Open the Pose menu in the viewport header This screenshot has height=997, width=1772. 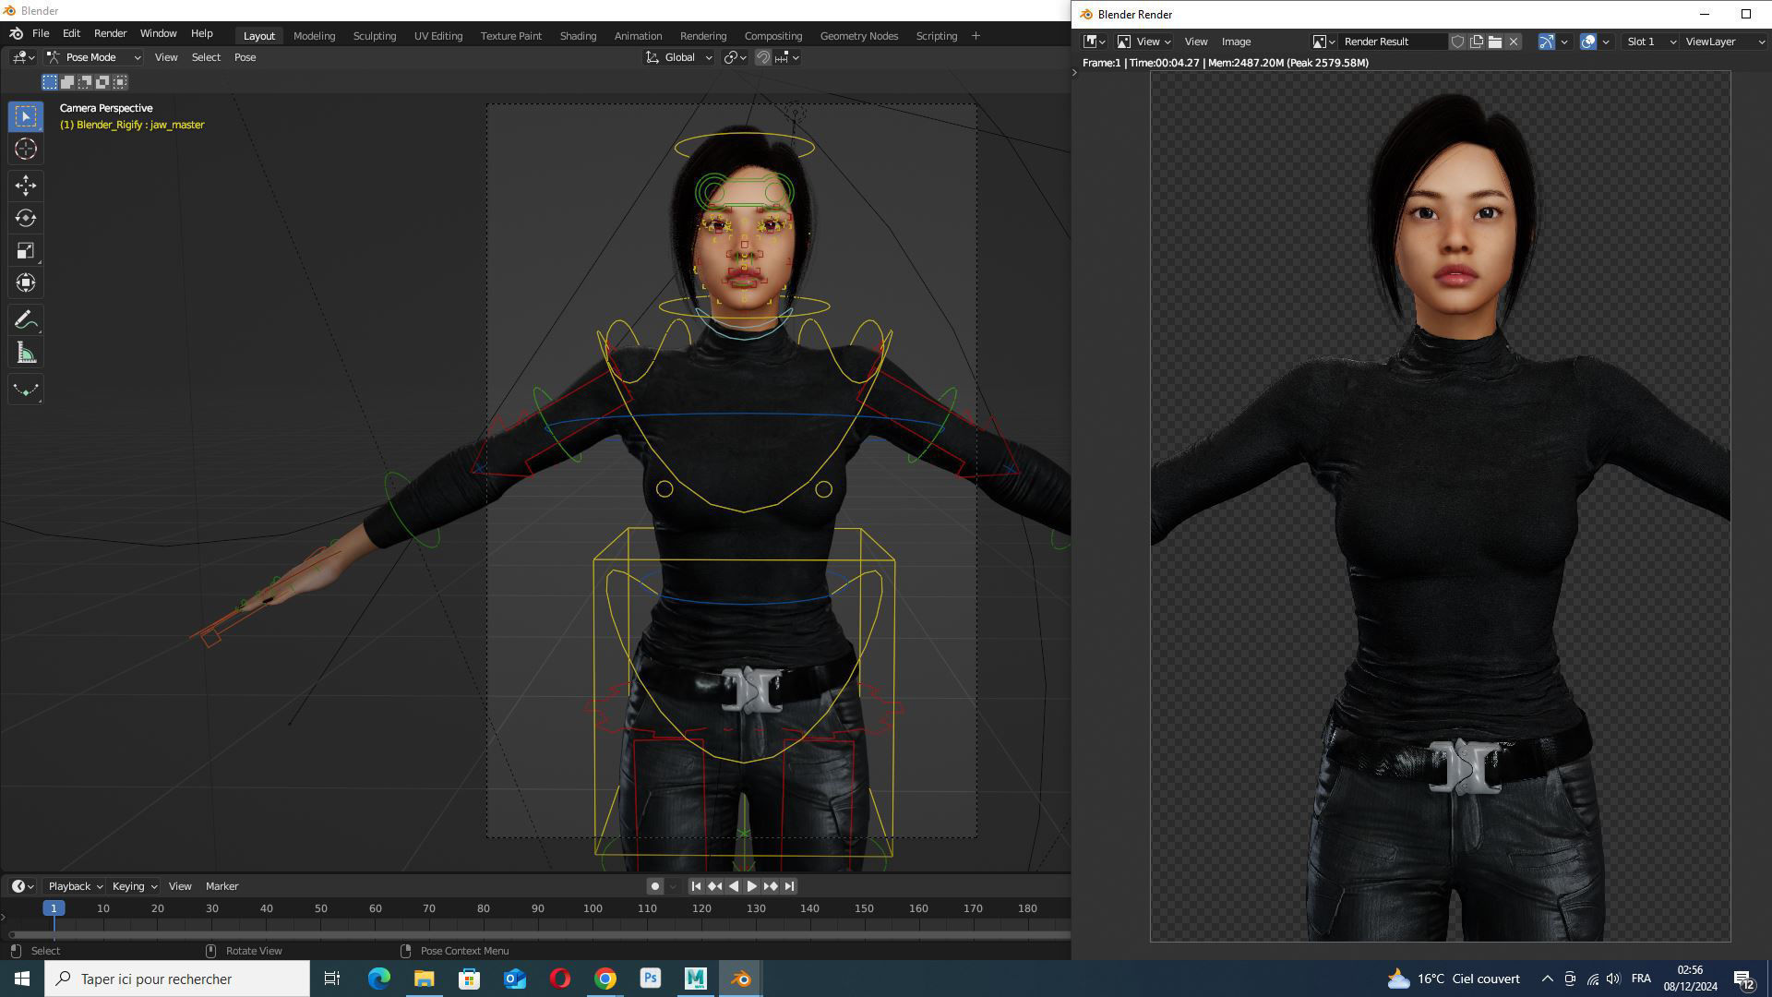click(x=245, y=57)
